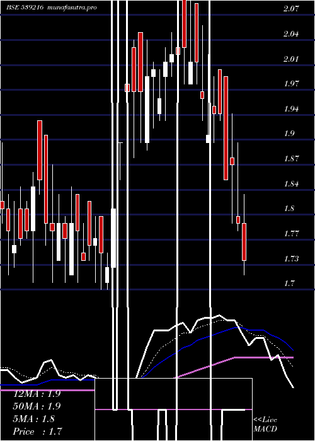The image size is (315, 441).
Task: Select the 1.77 price axis label
Action: point(291,234)
